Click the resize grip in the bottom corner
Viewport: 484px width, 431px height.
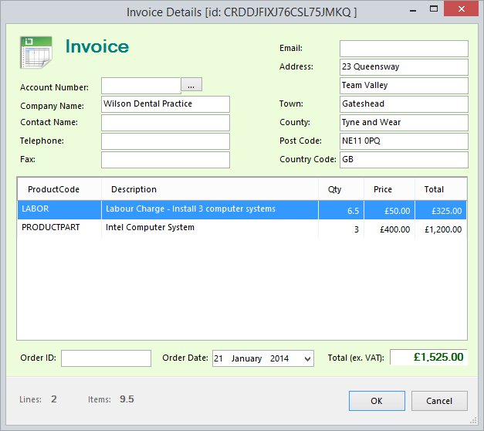tap(473, 420)
